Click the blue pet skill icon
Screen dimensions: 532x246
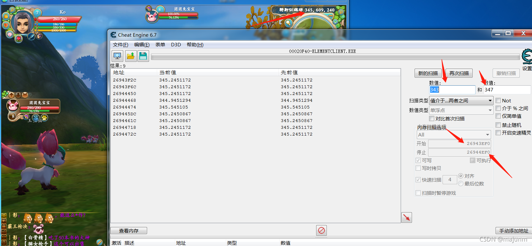click(x=35, y=118)
